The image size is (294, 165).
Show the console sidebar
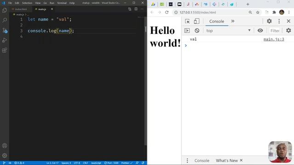[187, 31]
